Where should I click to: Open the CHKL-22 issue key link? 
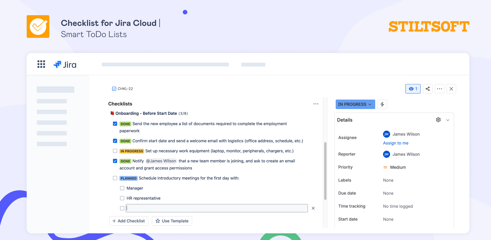tap(125, 89)
